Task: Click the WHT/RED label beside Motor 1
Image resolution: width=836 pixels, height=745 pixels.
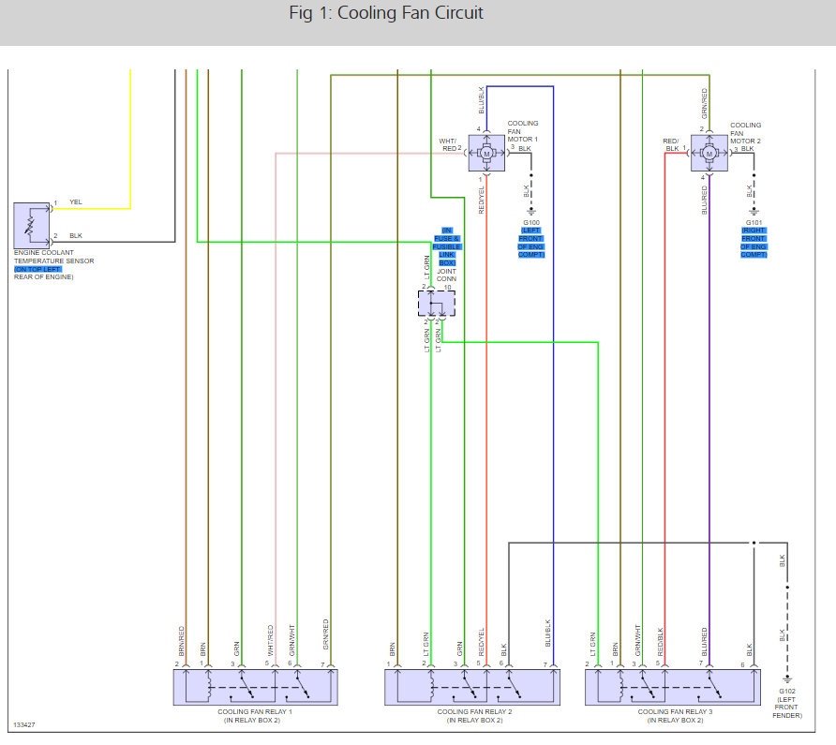Action: (x=448, y=145)
